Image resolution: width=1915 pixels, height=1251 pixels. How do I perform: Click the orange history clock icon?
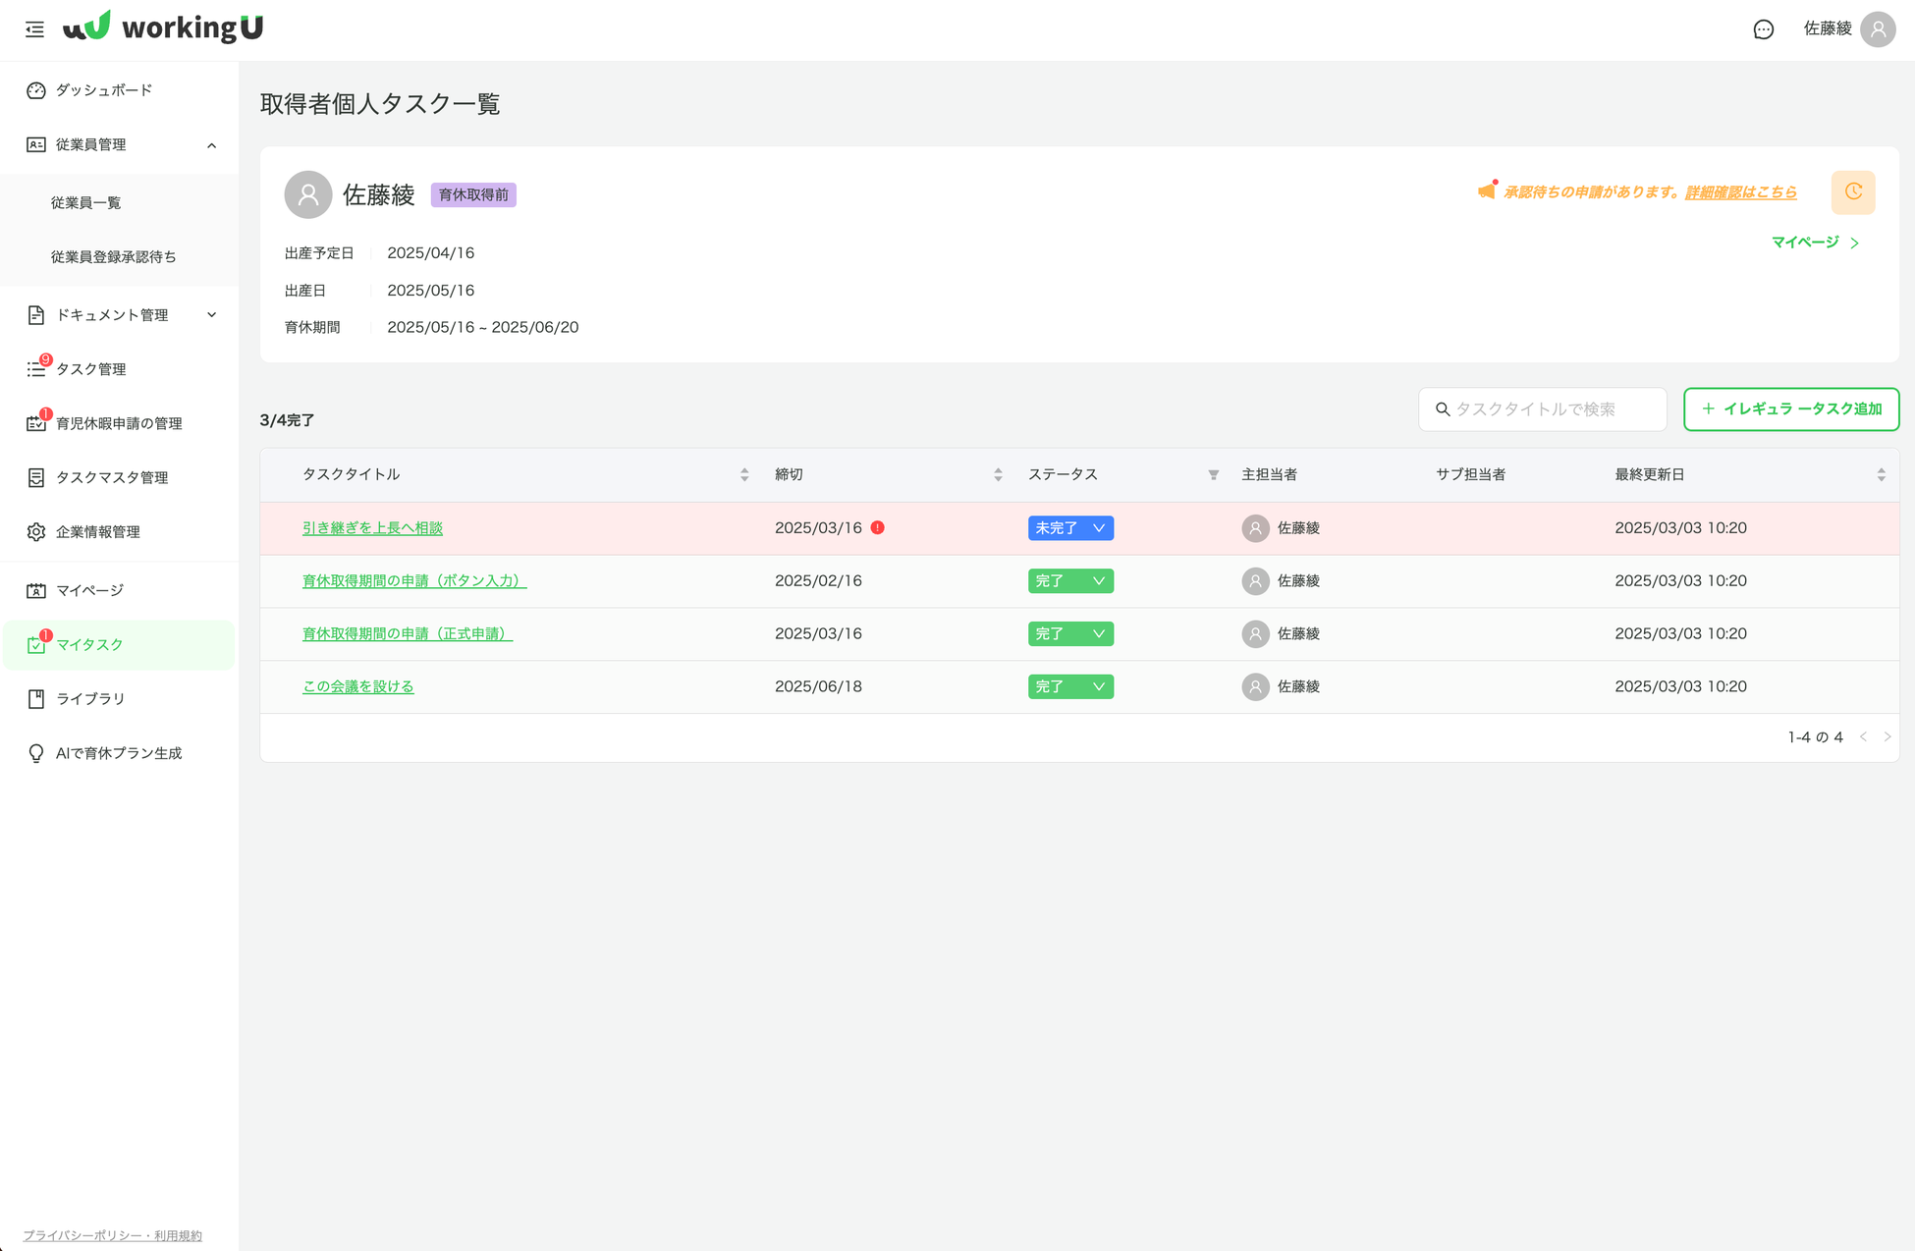[x=1852, y=192]
